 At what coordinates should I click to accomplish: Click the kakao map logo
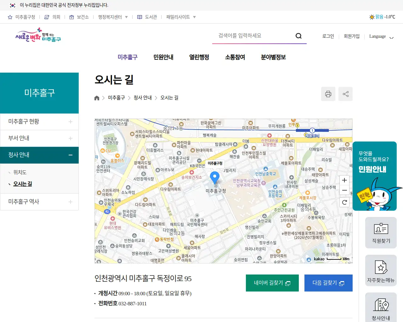[319, 259]
